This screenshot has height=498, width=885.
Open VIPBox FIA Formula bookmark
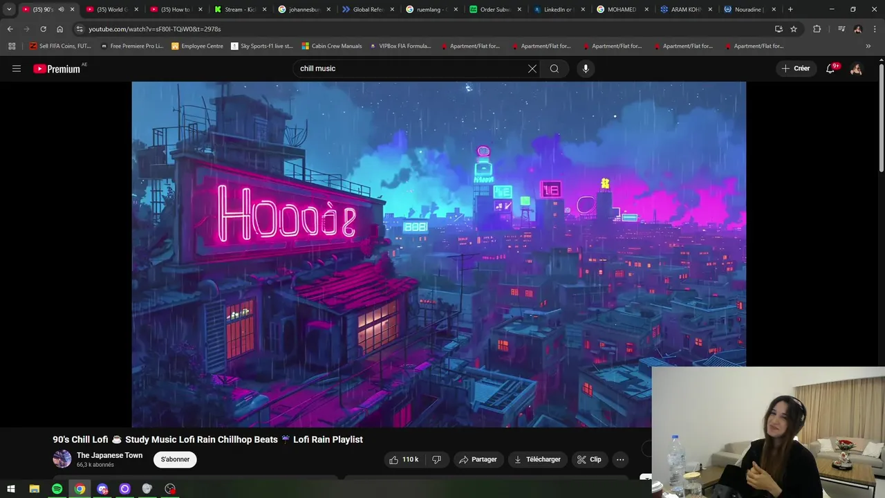tap(400, 46)
